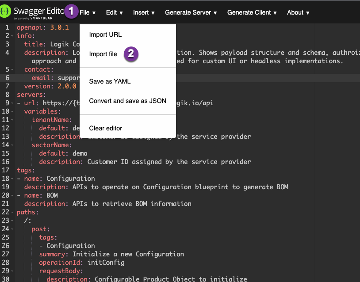This screenshot has width=360, height=282.
Task: Open the About menu
Action: (297, 12)
